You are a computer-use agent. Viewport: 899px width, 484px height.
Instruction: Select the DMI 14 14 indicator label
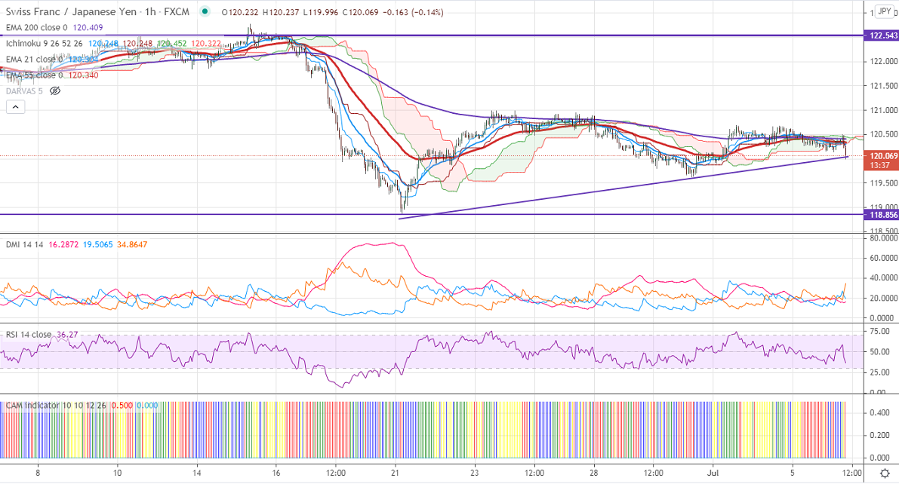(25, 244)
